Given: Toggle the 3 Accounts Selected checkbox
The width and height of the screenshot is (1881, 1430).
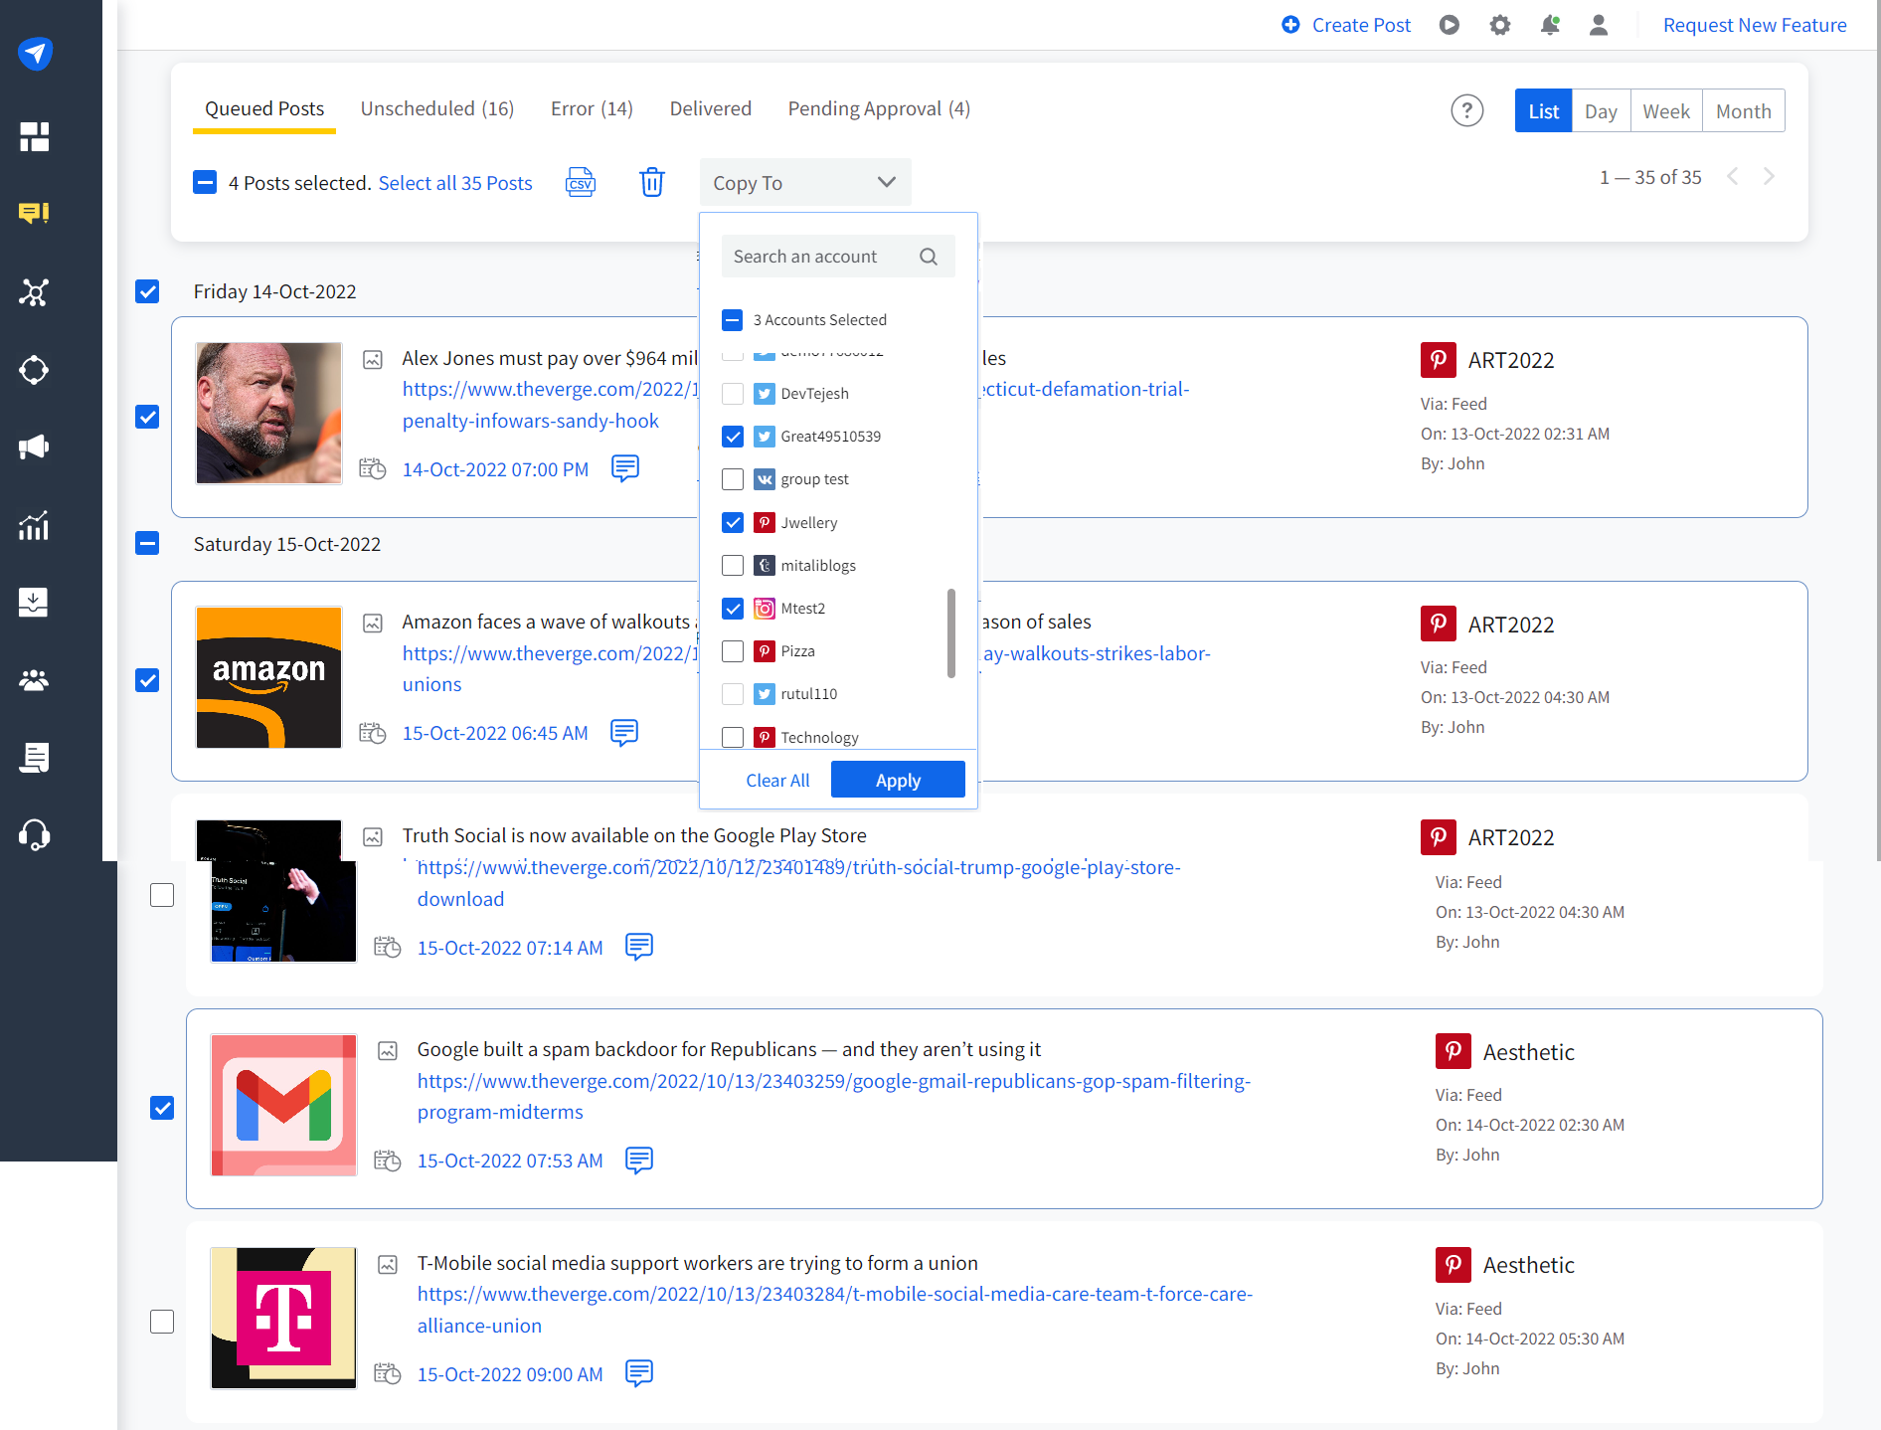Looking at the screenshot, I should (x=733, y=320).
